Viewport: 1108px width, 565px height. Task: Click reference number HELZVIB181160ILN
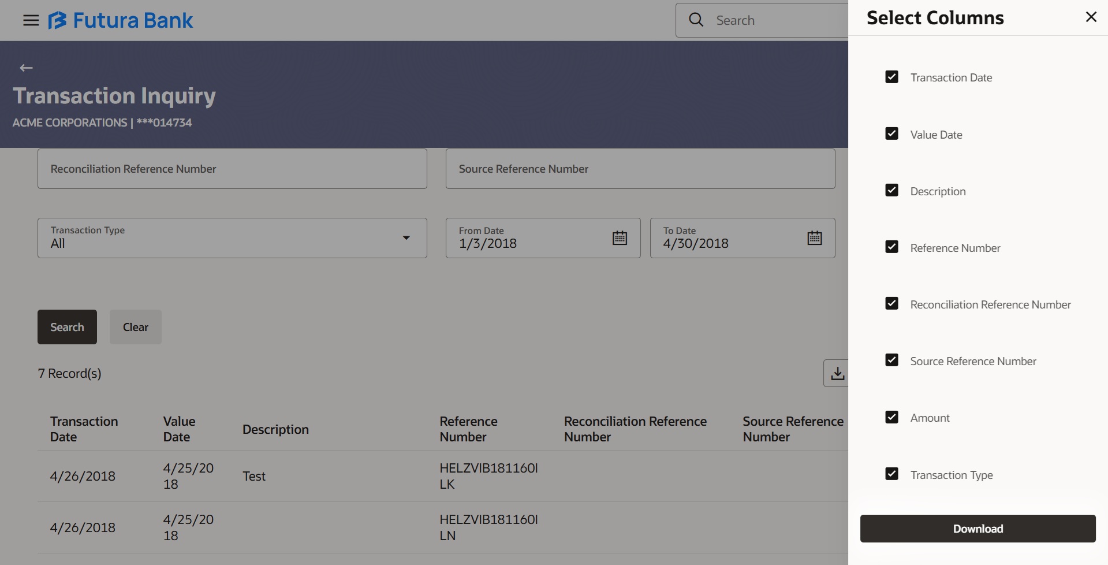pos(488,527)
